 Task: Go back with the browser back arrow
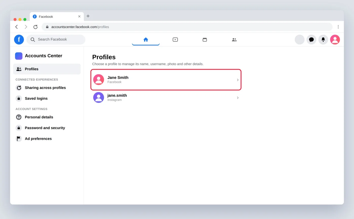click(16, 27)
